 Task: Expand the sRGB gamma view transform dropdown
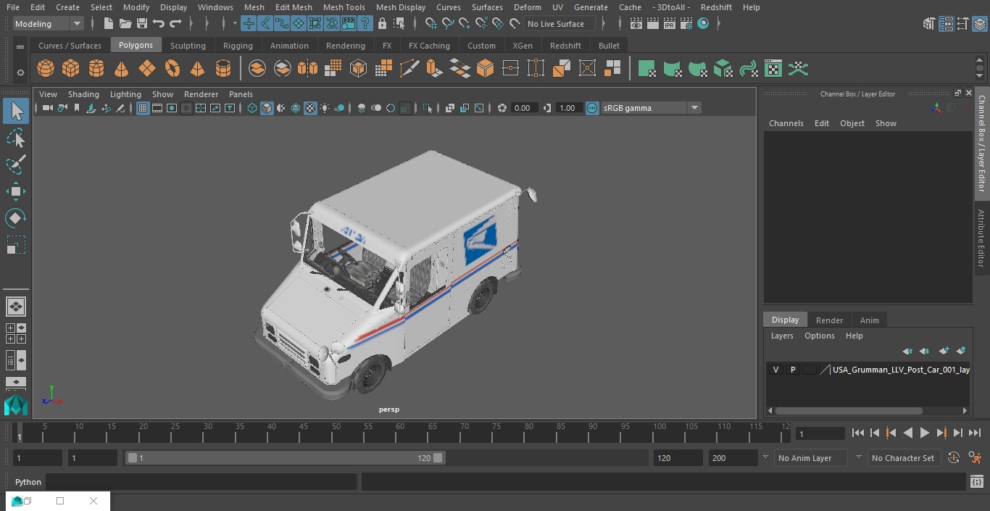[x=694, y=108]
